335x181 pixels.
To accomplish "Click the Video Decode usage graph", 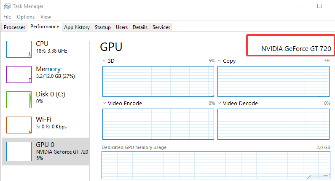I will coord(273,124).
